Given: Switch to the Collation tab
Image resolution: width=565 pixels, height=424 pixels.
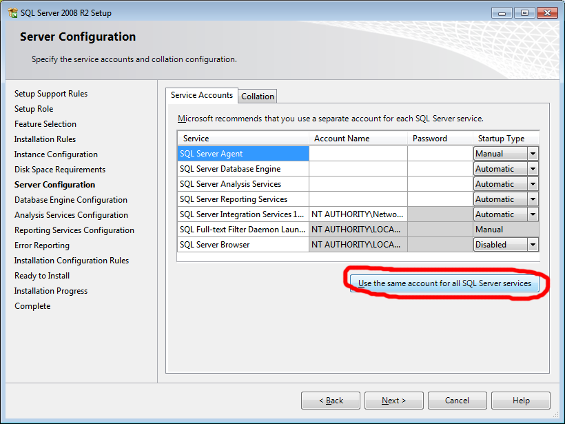Looking at the screenshot, I should 258,97.
